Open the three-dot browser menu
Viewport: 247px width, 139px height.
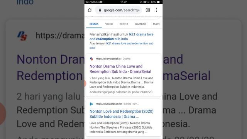click(x=156, y=10)
